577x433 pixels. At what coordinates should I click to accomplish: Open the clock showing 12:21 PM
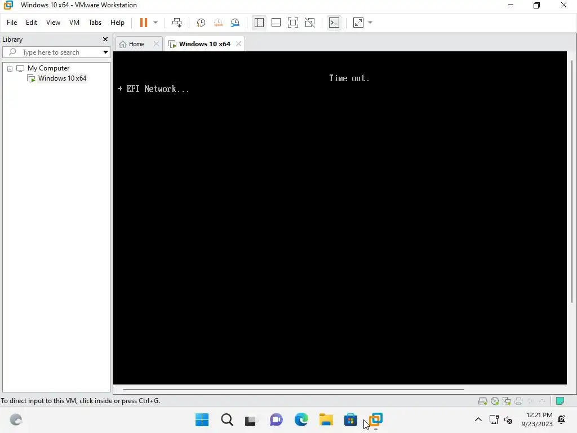pyautogui.click(x=537, y=419)
